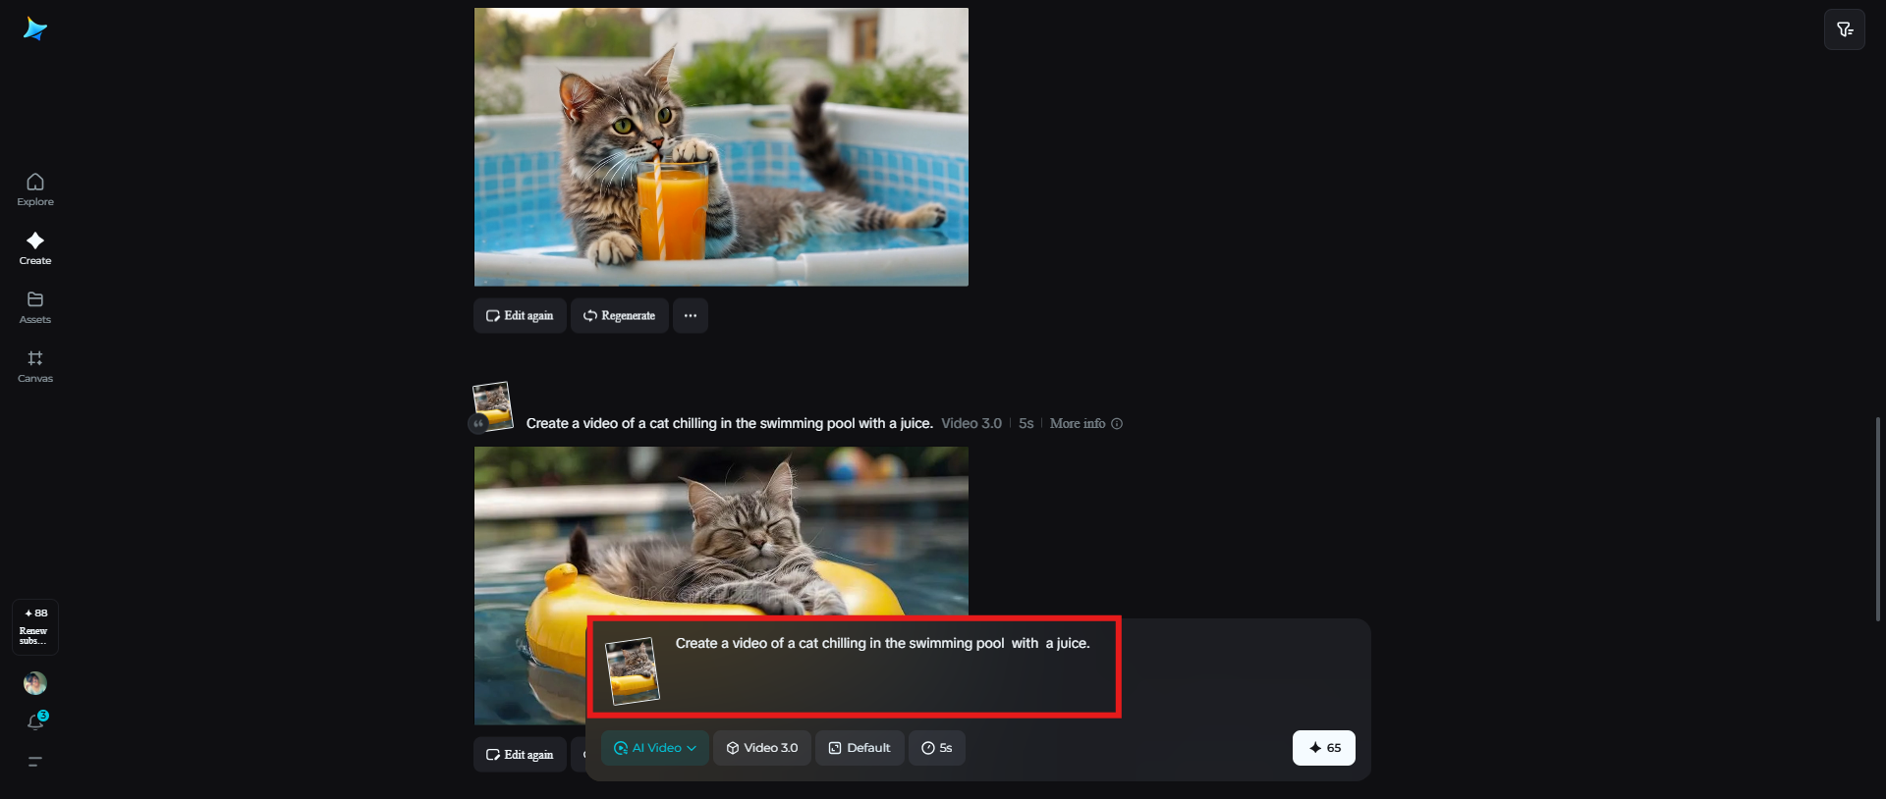Regenerate the cat with juice image

[x=619, y=316]
